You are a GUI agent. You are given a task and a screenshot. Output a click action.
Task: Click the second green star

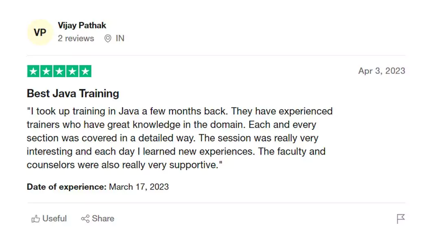coord(46,71)
